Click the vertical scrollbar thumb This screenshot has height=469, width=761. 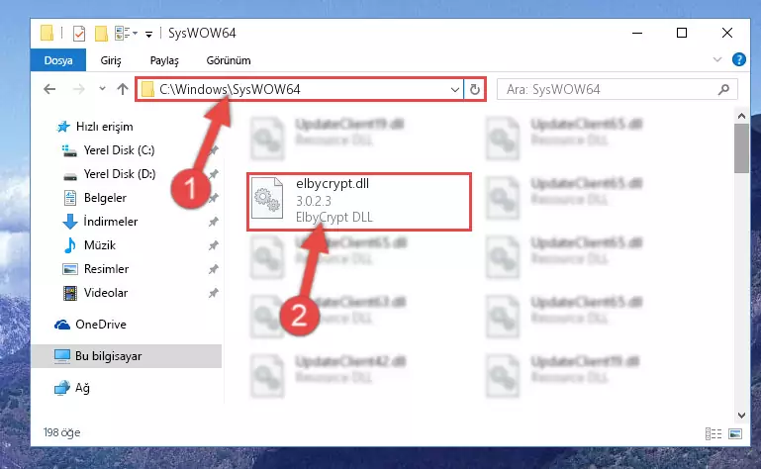741,148
